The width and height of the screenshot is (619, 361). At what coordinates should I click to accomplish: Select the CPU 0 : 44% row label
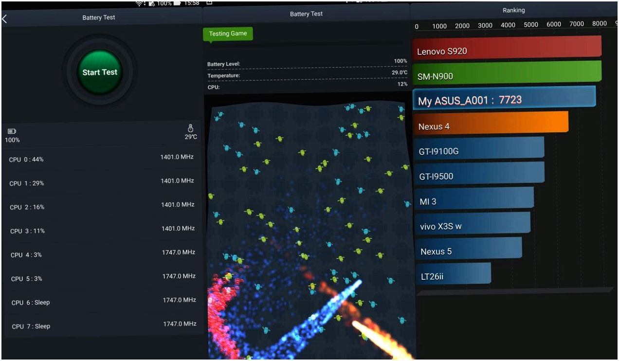[27, 160]
